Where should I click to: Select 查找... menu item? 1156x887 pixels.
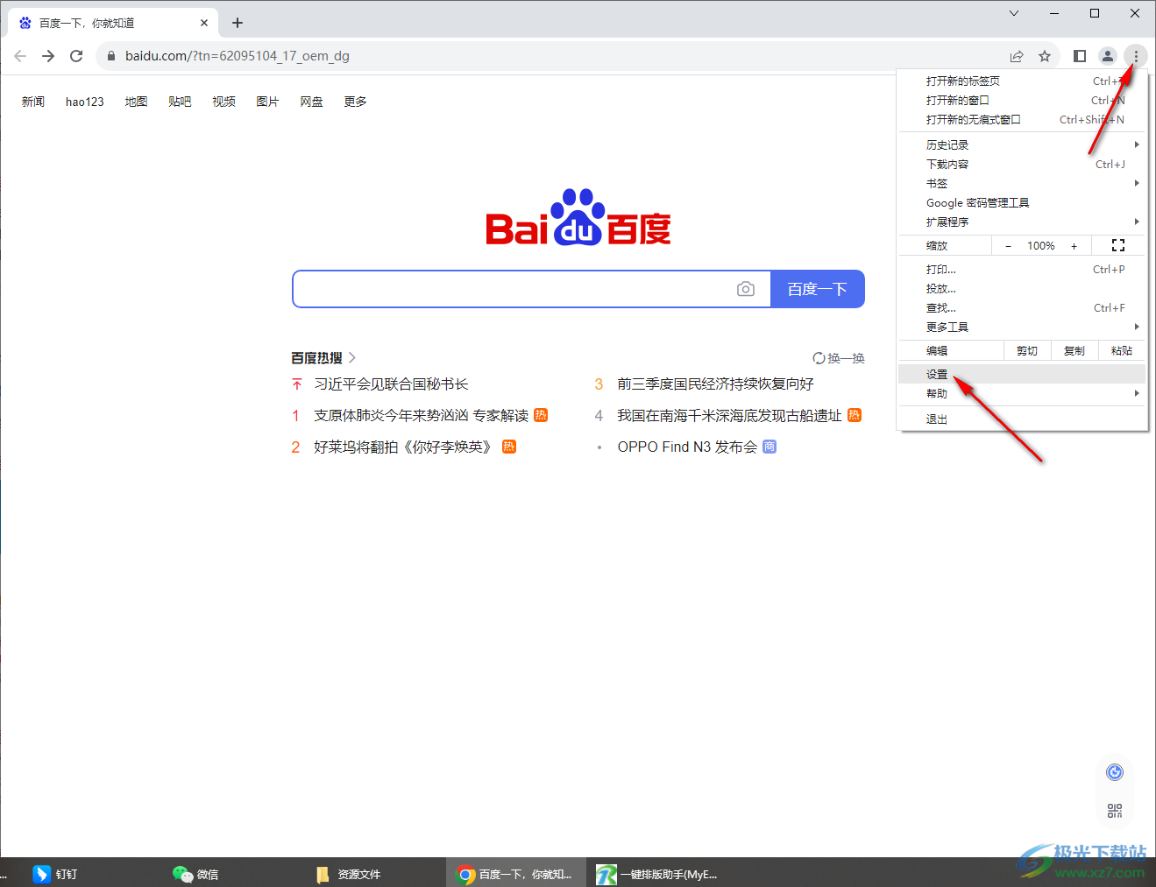coord(1023,308)
